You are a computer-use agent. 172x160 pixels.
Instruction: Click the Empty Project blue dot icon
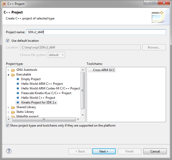[18, 79]
